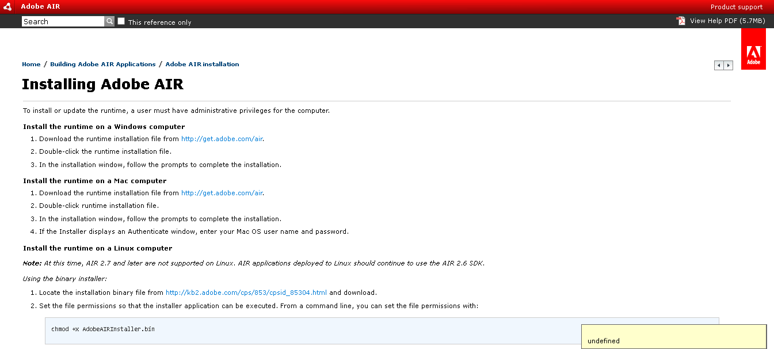Go to the Home breadcrumb
Viewport: 774px width, 349px height.
pyautogui.click(x=31, y=64)
